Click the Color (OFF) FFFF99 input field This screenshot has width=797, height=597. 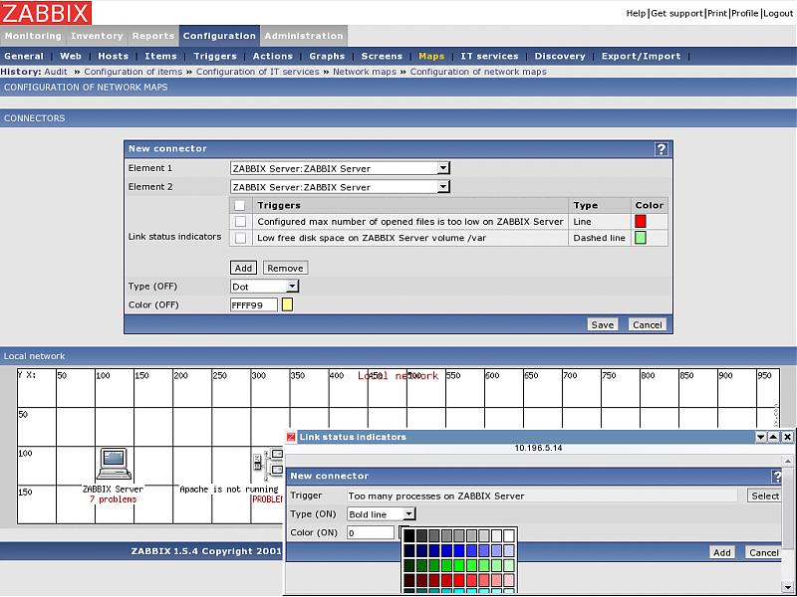pyautogui.click(x=253, y=304)
